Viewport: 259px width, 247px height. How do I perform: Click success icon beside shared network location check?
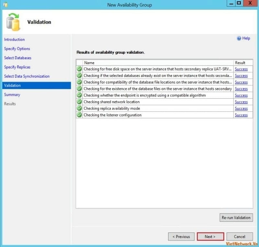point(79,102)
